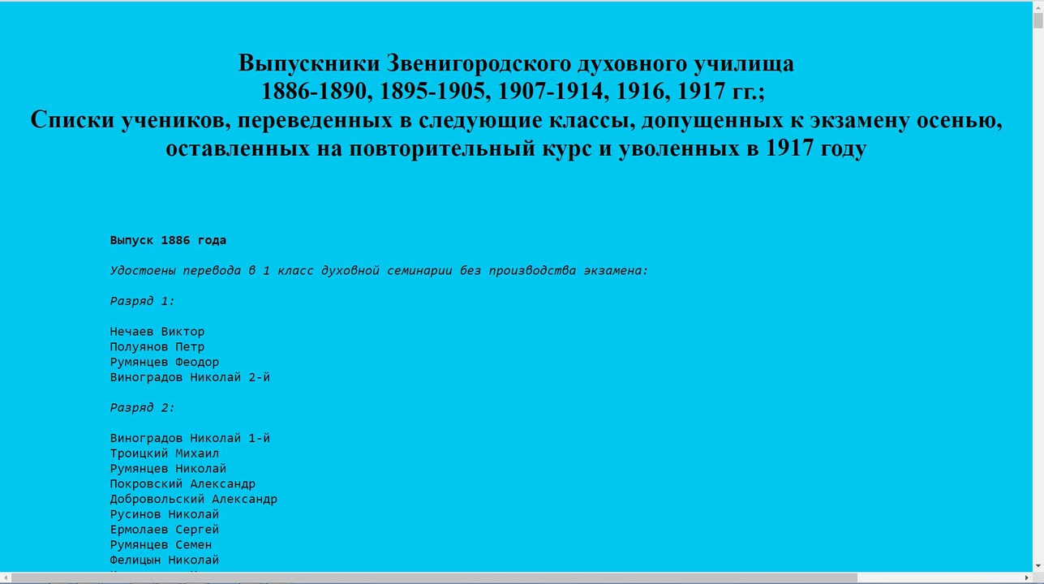Image resolution: width=1044 pixels, height=584 pixels.
Task: Click the name 'Ермолаев Сергей'
Action: point(164,530)
